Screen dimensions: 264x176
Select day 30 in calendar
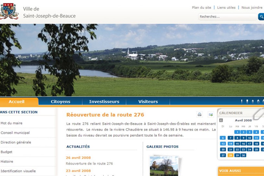tap(243, 155)
